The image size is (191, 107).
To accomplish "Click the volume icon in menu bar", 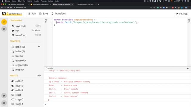I will pos(169,1).
